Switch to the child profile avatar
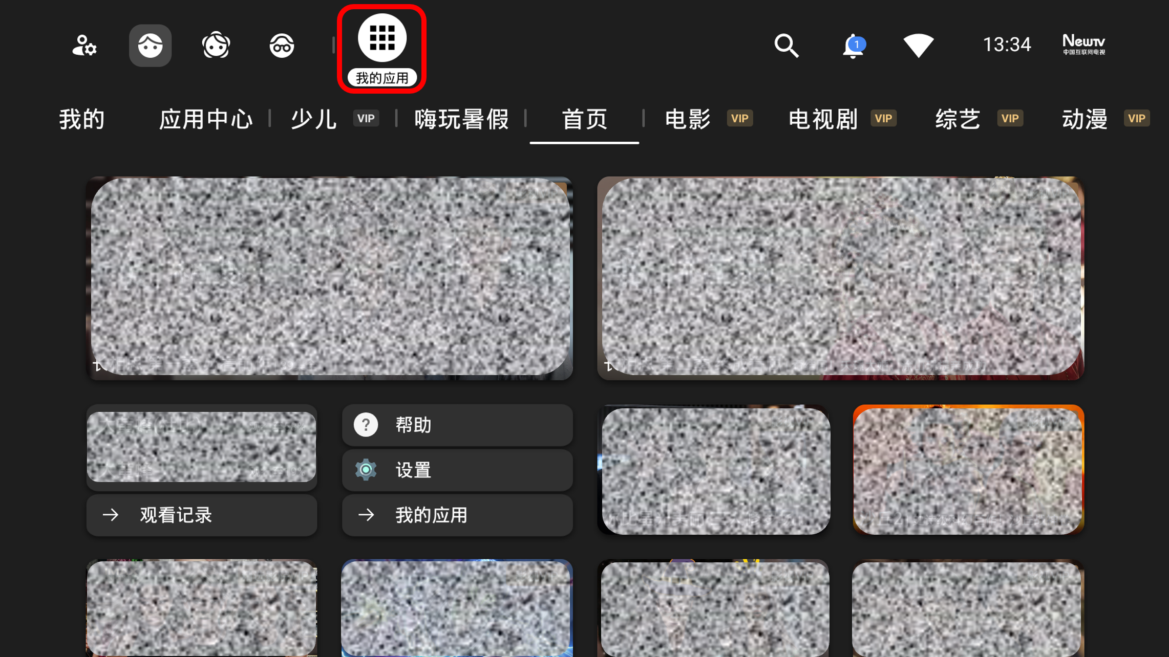Screen dimensions: 1169x657 pos(216,46)
